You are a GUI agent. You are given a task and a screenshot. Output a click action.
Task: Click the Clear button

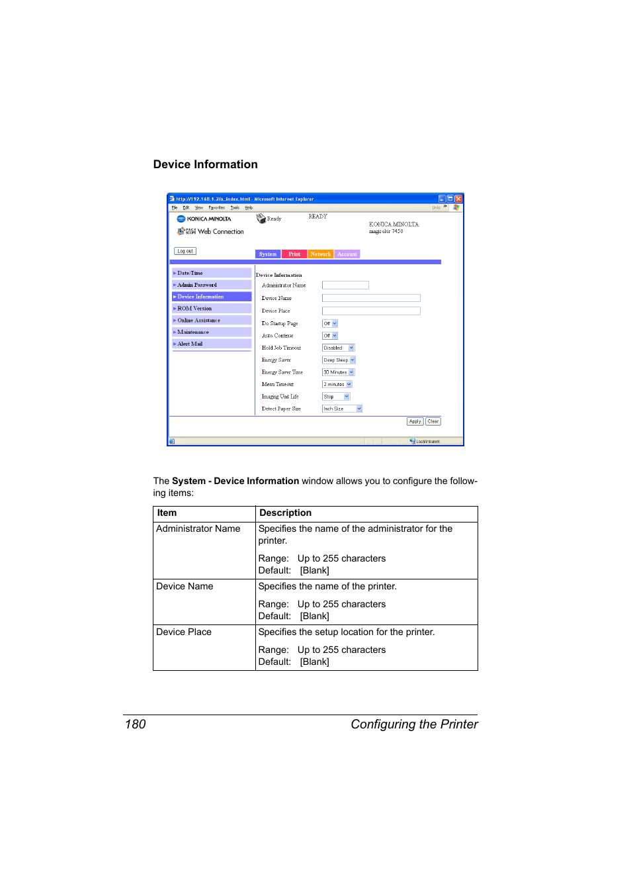(433, 421)
